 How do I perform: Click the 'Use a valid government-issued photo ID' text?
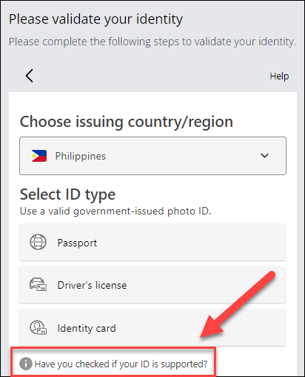115,212
